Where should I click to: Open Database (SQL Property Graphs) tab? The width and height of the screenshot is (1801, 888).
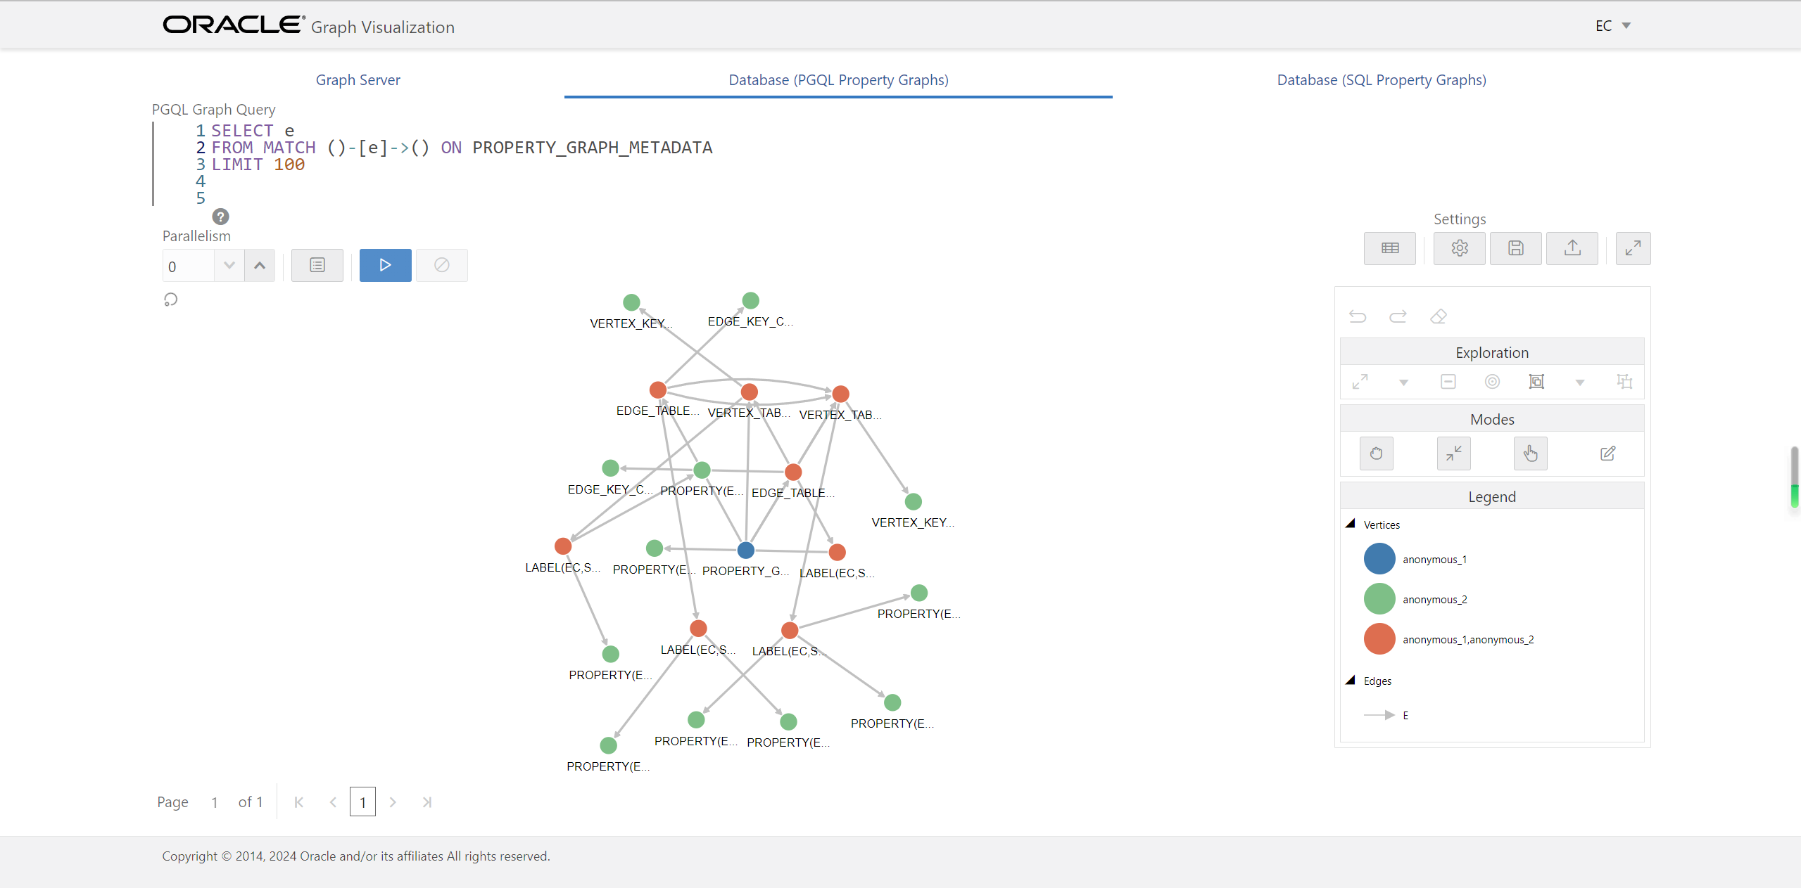(1381, 80)
